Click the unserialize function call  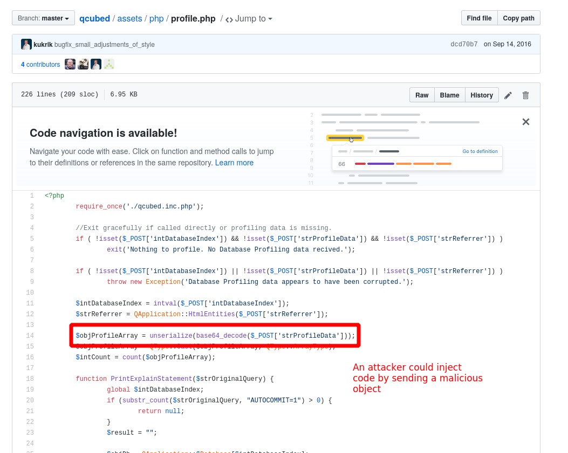171,336
